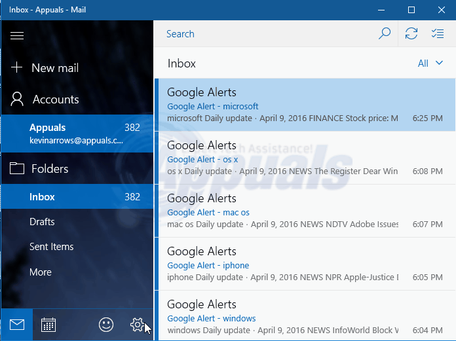Open the Google Alert - microsoft email
The height and width of the screenshot is (341, 456).
tap(305, 105)
